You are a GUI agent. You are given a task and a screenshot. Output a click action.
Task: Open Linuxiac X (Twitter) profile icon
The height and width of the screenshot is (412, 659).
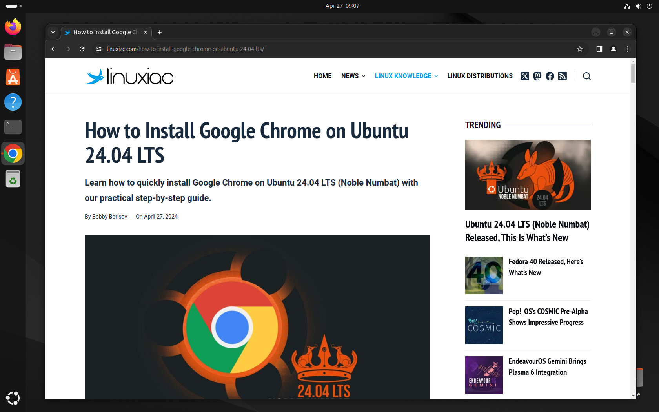pyautogui.click(x=525, y=76)
